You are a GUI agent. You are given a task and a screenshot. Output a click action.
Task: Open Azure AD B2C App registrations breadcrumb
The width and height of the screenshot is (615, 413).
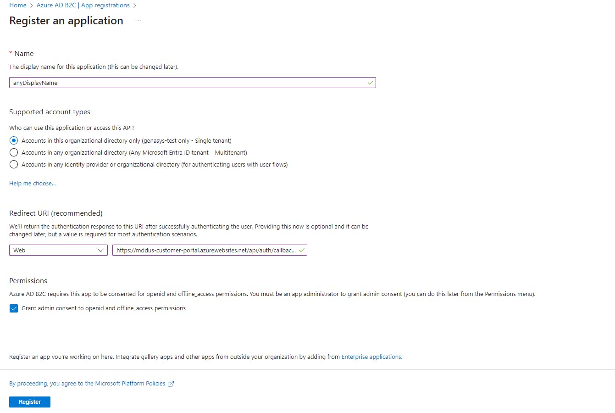coord(83,6)
